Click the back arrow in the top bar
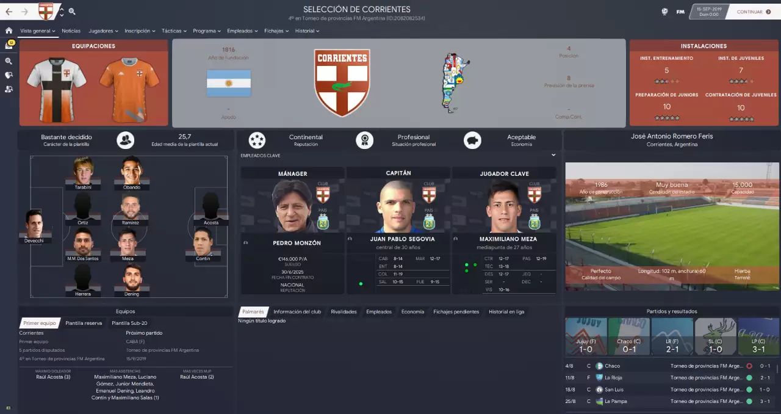The image size is (781, 414). tap(9, 12)
